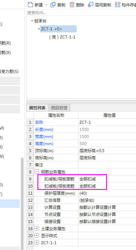This screenshot has height=250, width=136.
Task: Click the 属性值 column header
Action: point(107,115)
